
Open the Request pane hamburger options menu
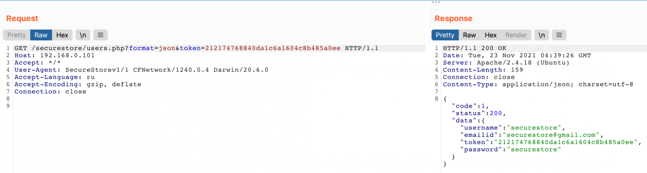[100, 35]
